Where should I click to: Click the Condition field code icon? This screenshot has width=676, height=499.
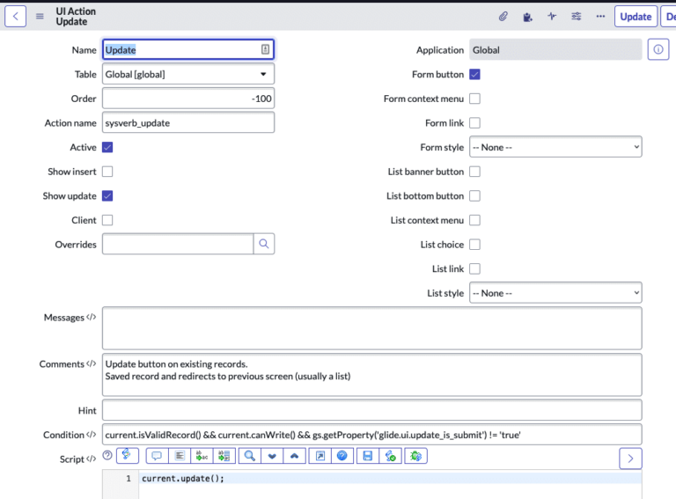tap(91, 435)
